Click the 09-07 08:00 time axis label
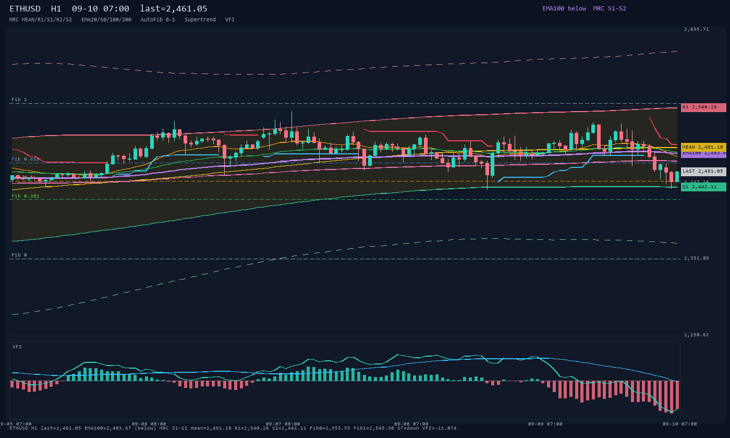730x438 pixels. pyautogui.click(x=283, y=424)
